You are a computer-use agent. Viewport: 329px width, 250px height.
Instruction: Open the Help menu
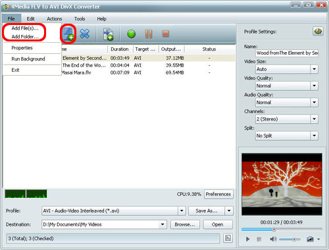point(101,18)
